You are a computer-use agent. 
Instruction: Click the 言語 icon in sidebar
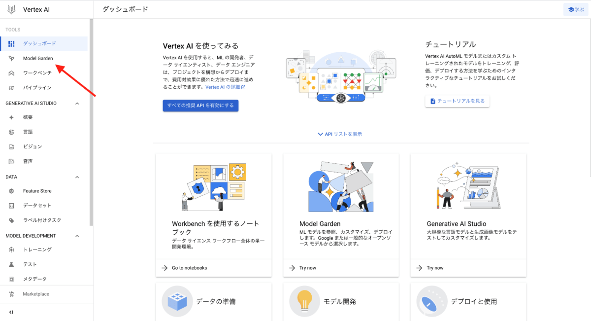[x=11, y=132]
